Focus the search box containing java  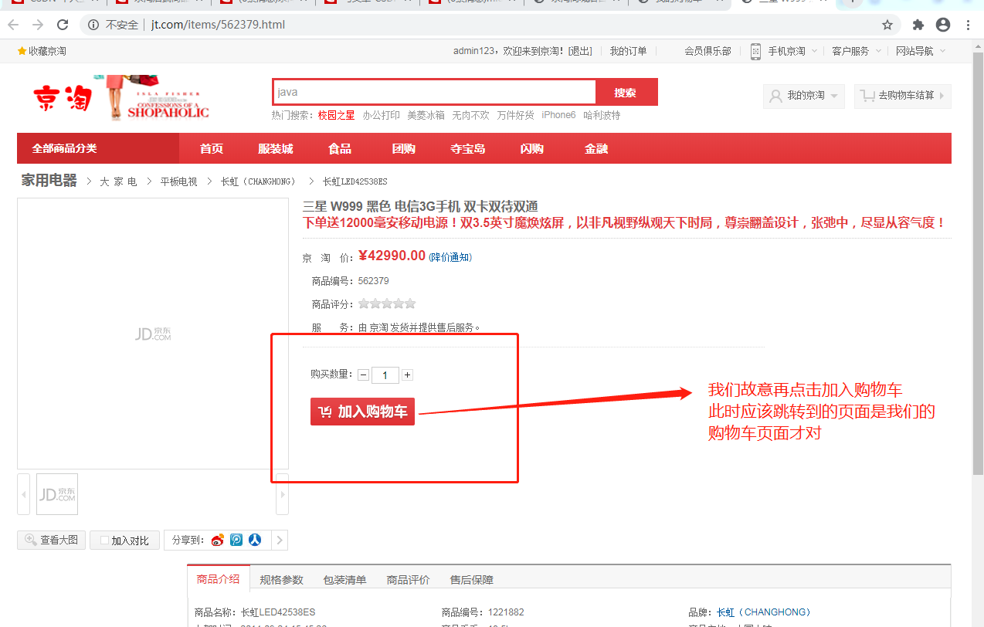pyautogui.click(x=434, y=92)
